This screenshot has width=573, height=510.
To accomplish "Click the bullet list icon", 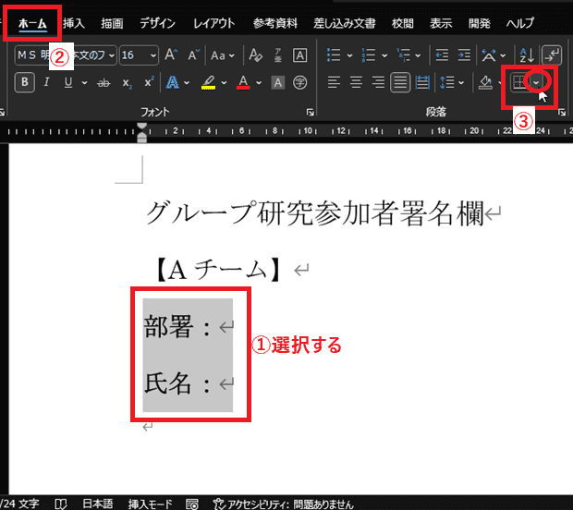I will (x=334, y=55).
